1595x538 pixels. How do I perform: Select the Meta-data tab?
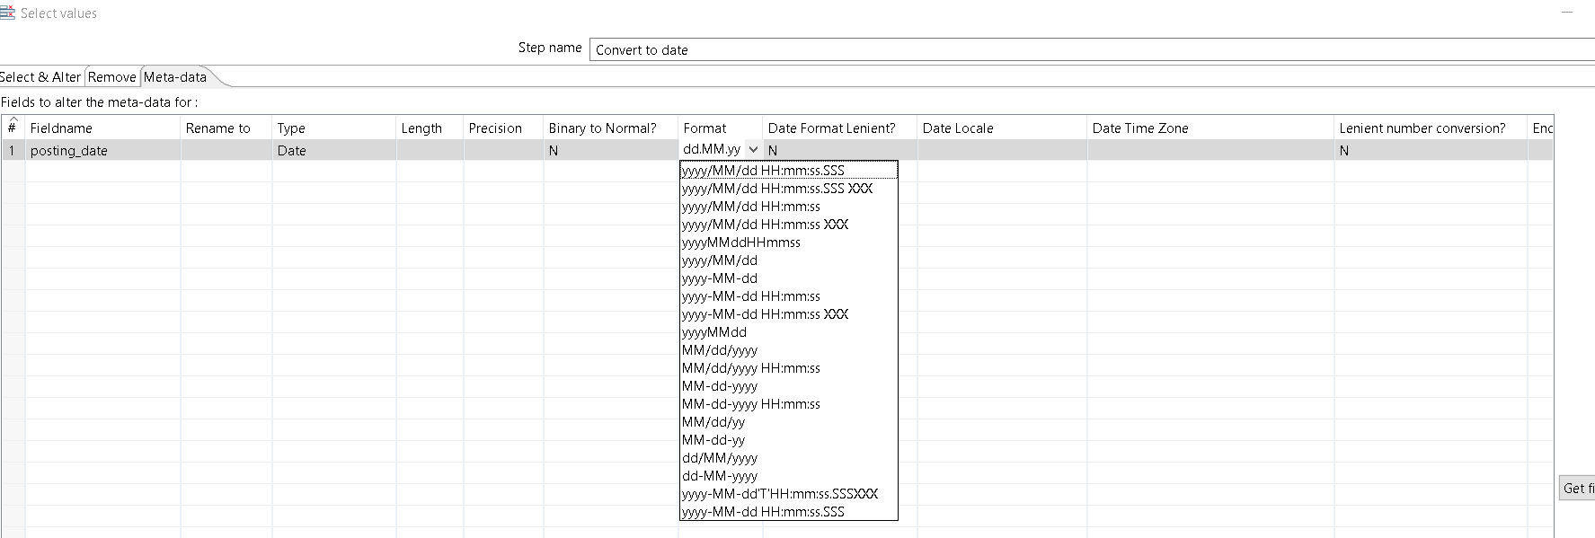tap(175, 77)
